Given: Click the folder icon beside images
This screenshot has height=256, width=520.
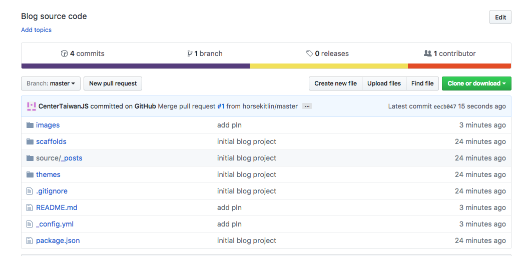Looking at the screenshot, I should (30, 125).
